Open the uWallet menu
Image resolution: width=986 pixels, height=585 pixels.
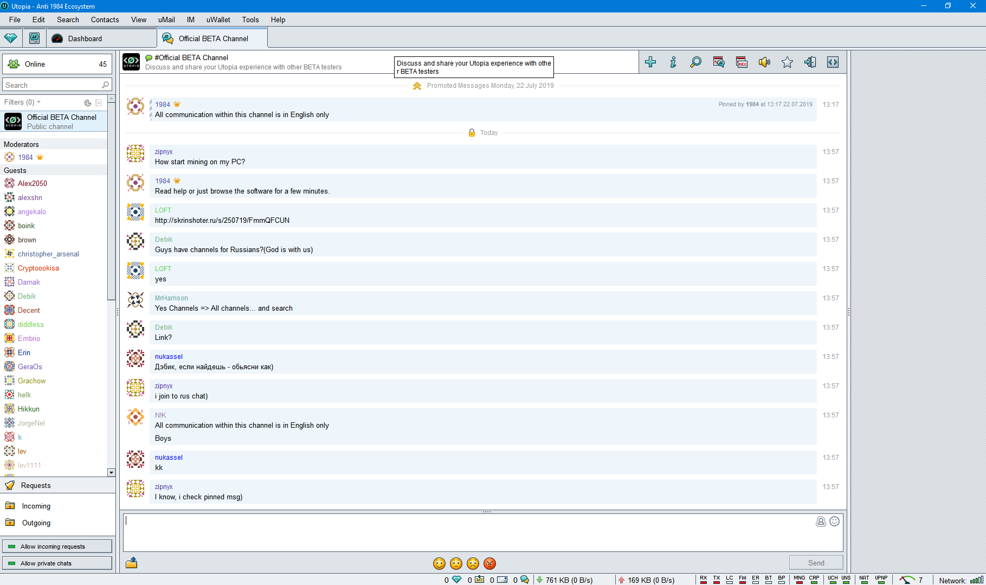218,20
